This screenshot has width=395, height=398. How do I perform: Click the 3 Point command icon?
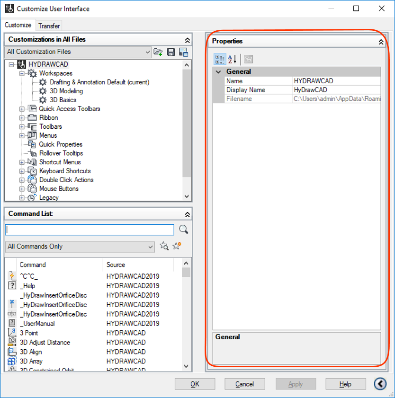pos(12,333)
